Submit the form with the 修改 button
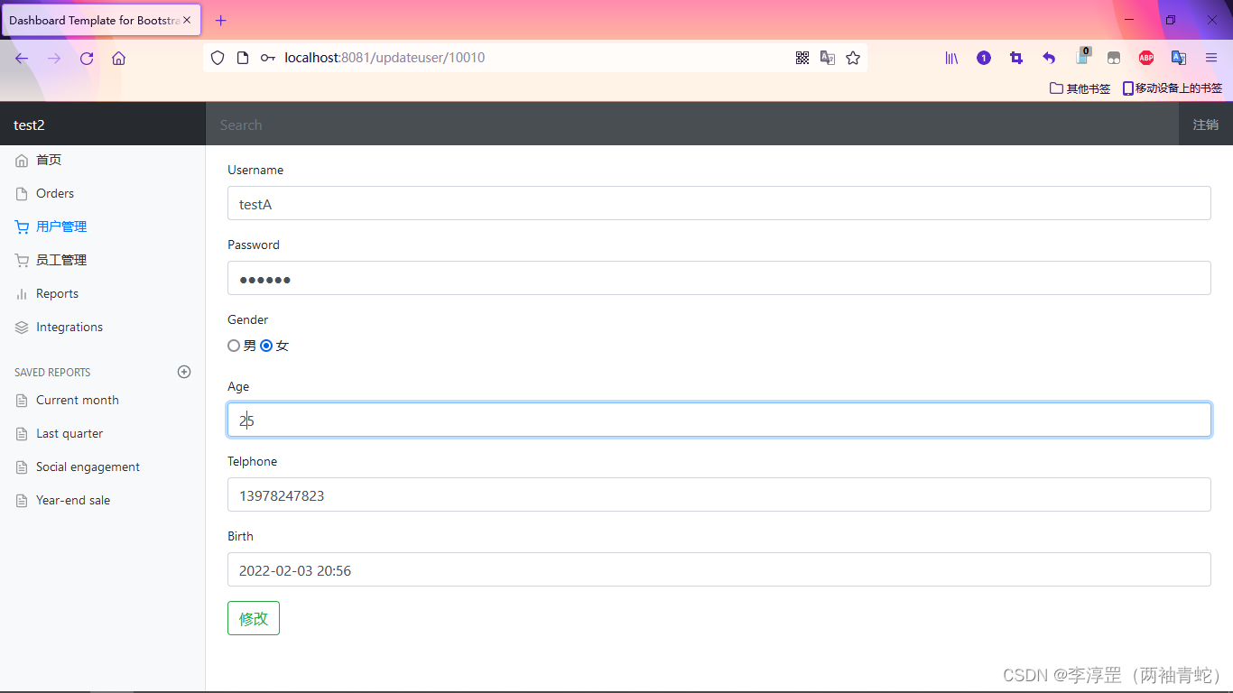Viewport: 1233px width, 693px height. point(254,618)
